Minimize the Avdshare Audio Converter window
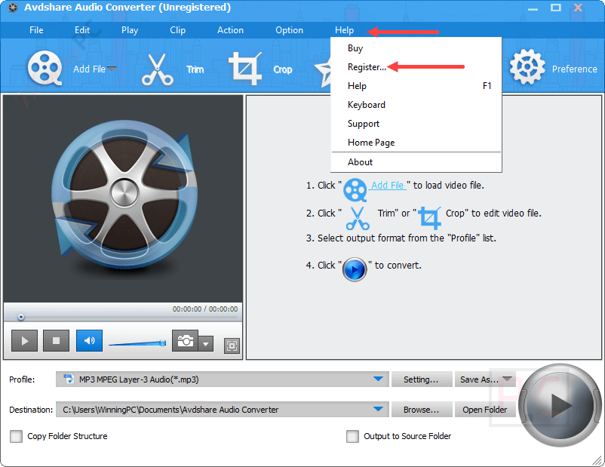The height and width of the screenshot is (467, 605). click(533, 8)
